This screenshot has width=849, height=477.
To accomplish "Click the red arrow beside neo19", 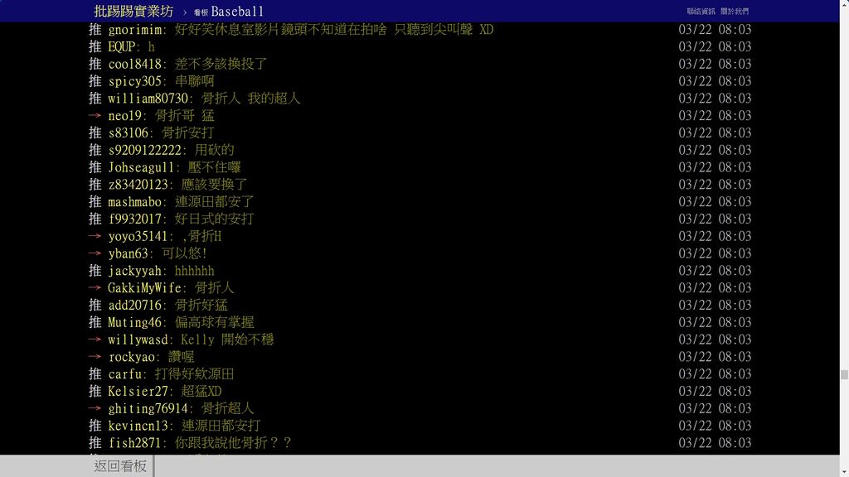I will pyautogui.click(x=95, y=115).
